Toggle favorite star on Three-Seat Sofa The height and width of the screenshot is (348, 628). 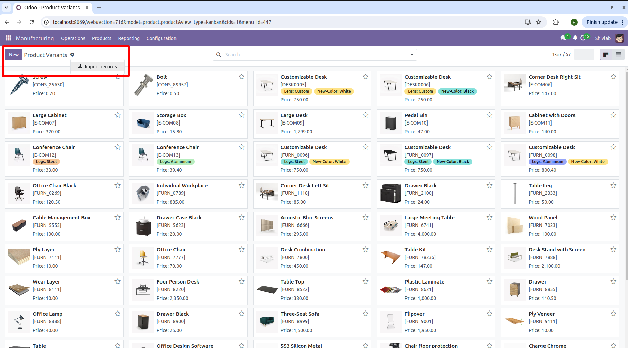point(365,314)
